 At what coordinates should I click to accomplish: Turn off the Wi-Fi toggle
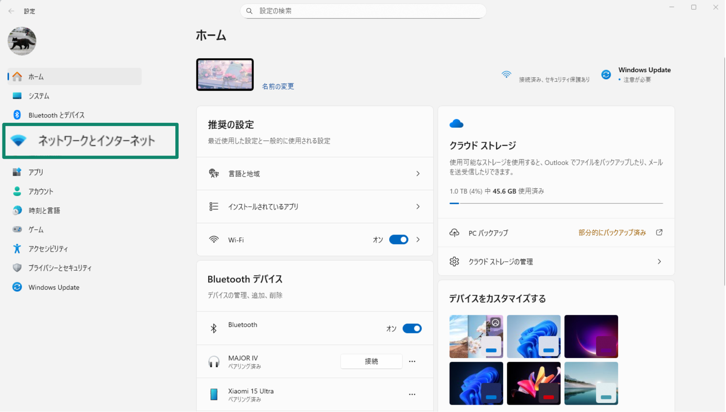point(399,240)
